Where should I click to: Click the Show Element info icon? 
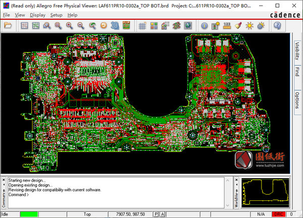coord(204,25)
